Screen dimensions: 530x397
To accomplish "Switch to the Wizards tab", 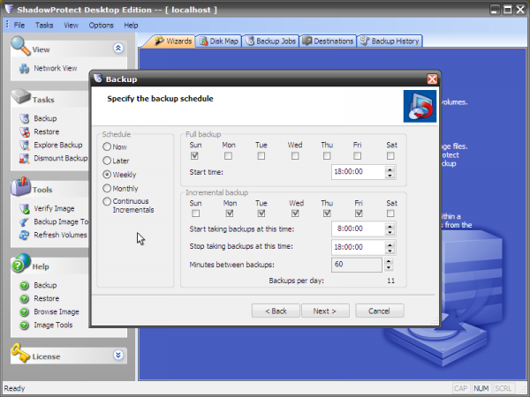I will point(171,41).
